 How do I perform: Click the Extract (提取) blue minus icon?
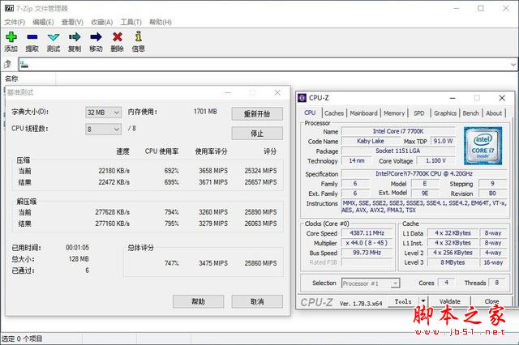[32, 36]
